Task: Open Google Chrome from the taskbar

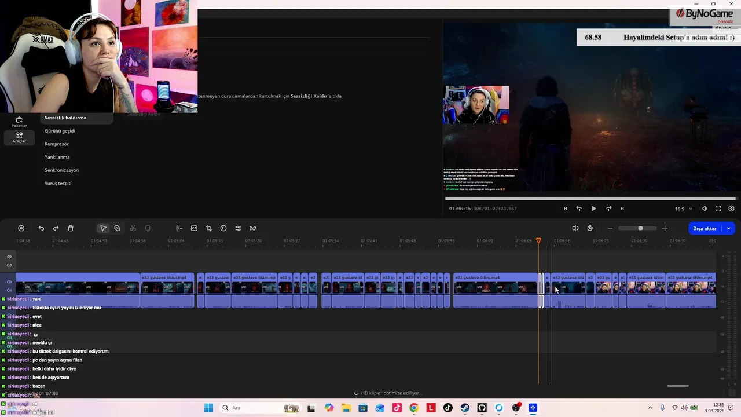Action: pyautogui.click(x=414, y=408)
